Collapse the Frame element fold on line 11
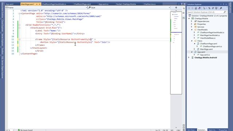 (x=19, y=39)
